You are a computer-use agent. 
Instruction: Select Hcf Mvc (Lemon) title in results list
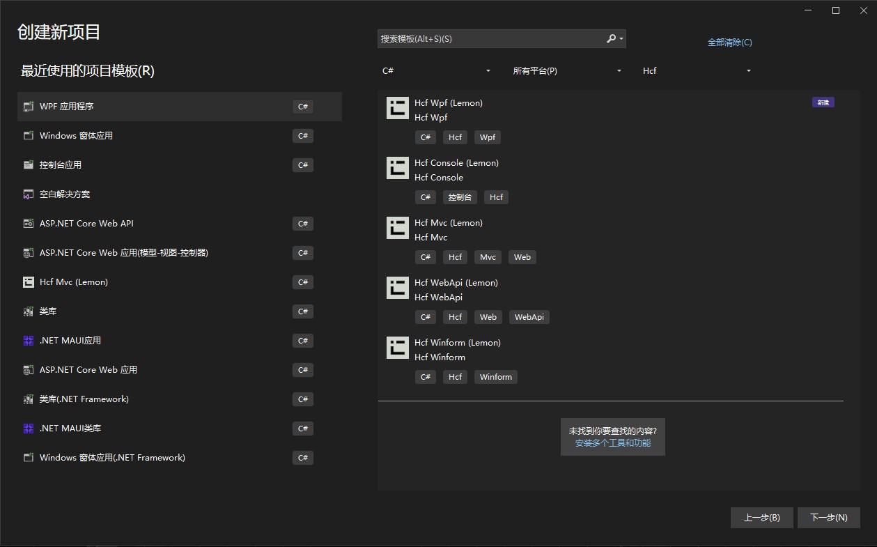[449, 223]
